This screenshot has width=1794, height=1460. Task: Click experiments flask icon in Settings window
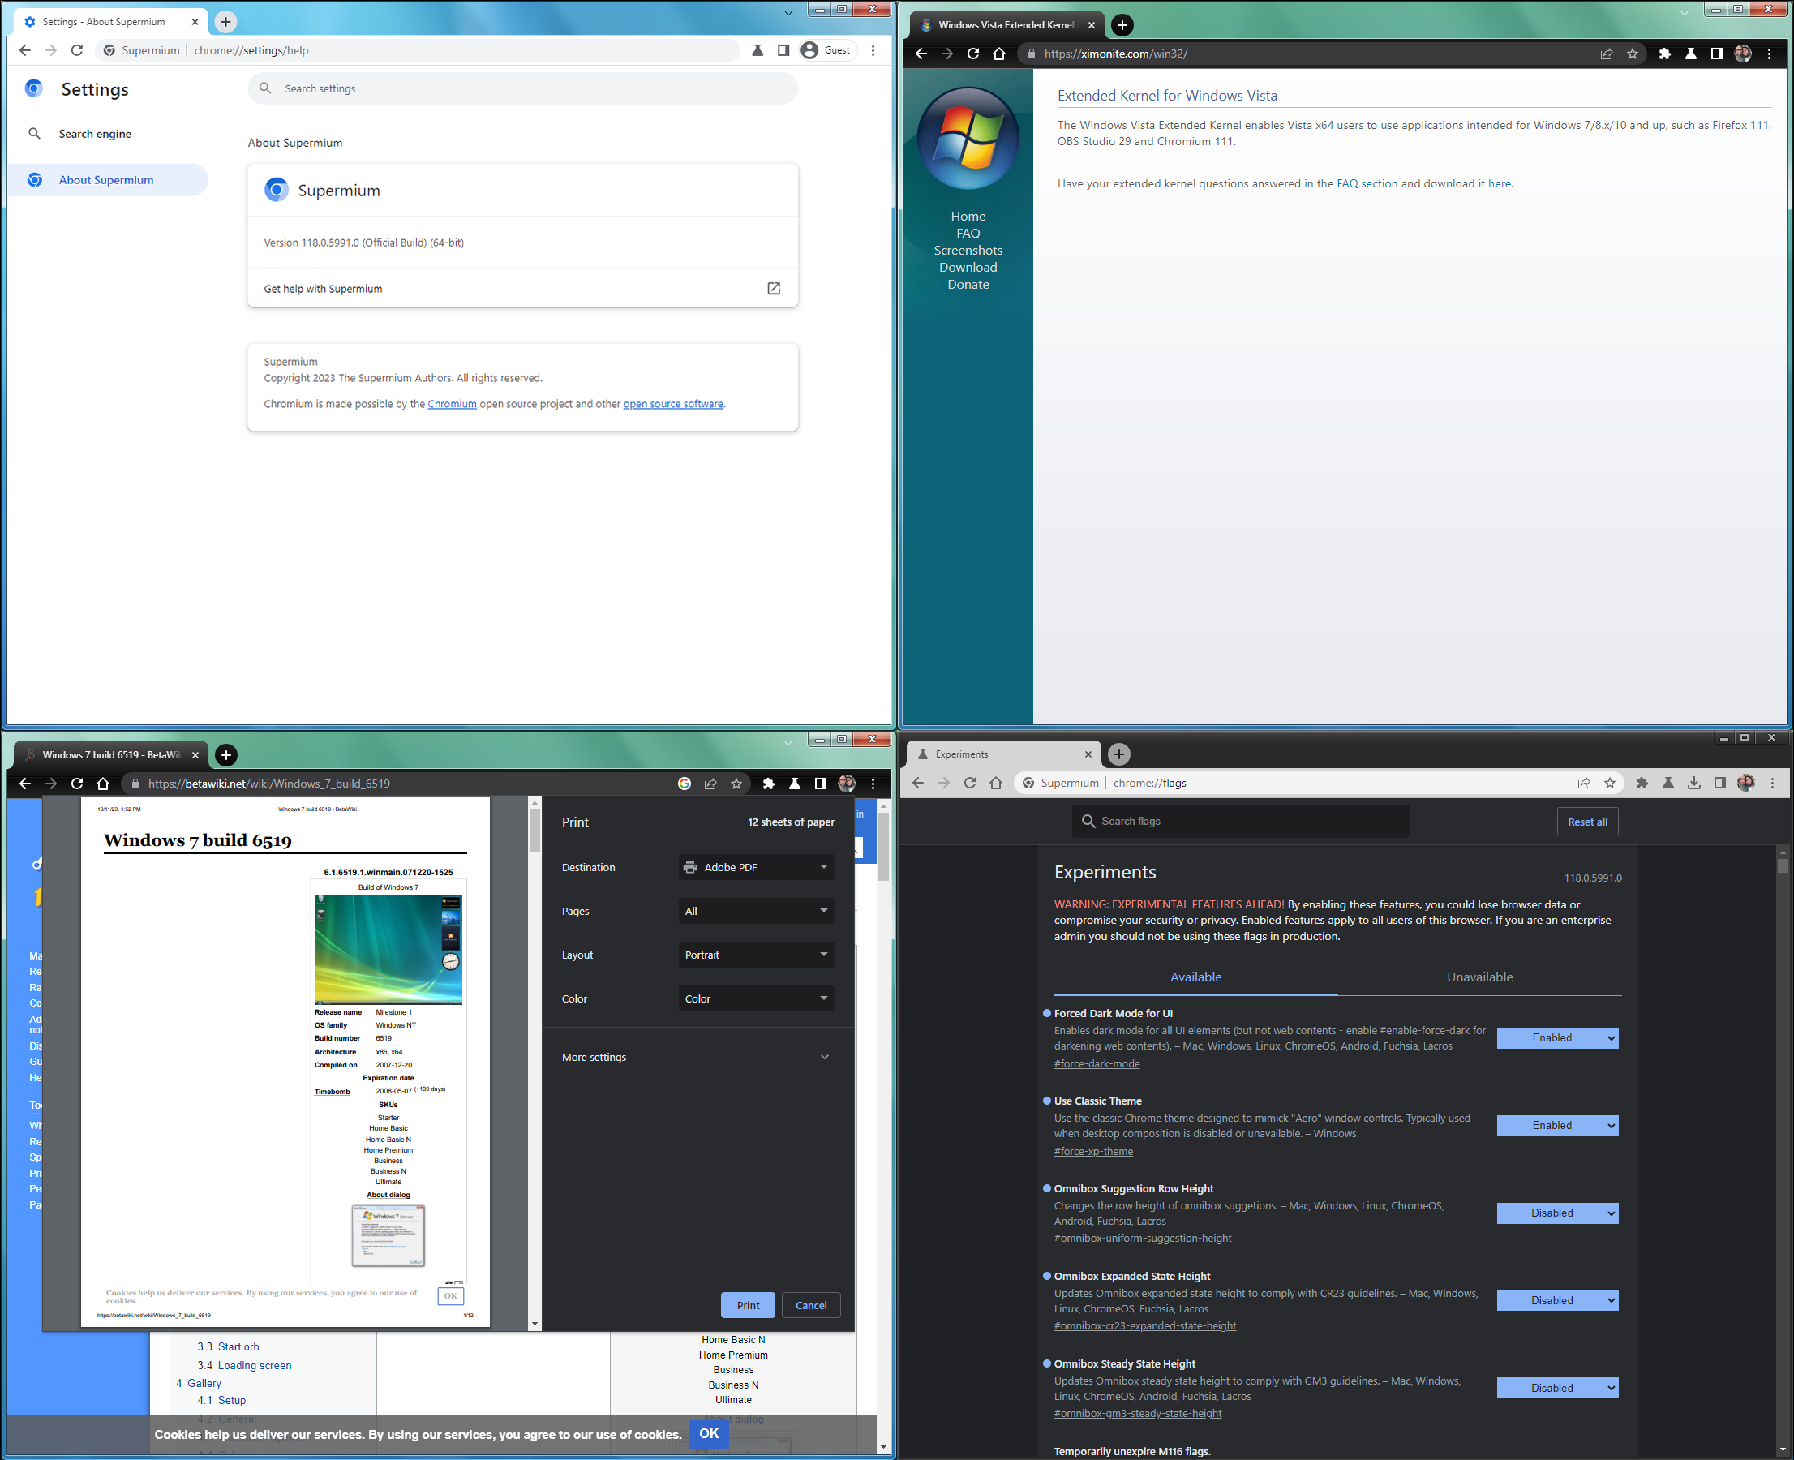point(758,50)
